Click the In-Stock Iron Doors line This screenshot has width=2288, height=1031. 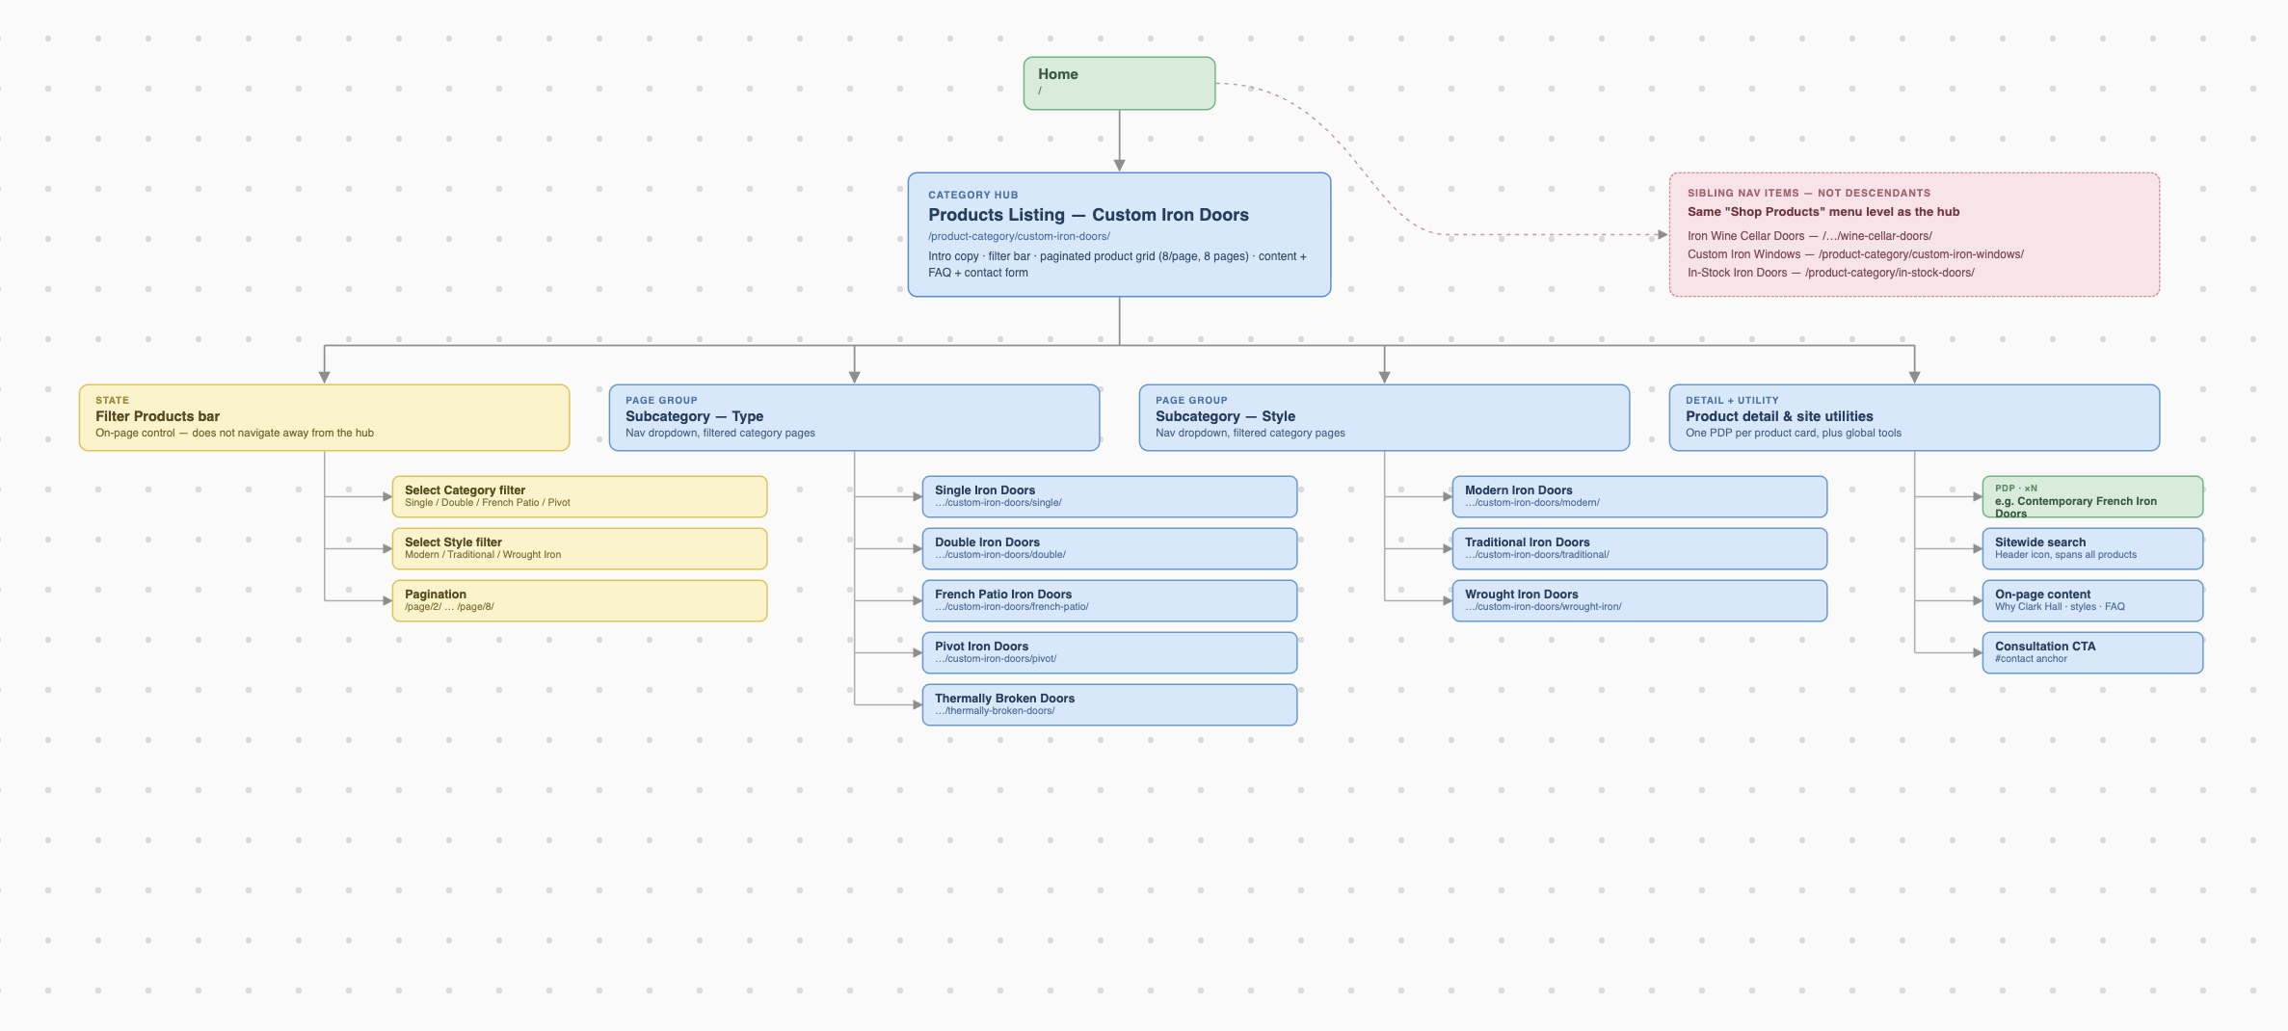(x=1830, y=273)
